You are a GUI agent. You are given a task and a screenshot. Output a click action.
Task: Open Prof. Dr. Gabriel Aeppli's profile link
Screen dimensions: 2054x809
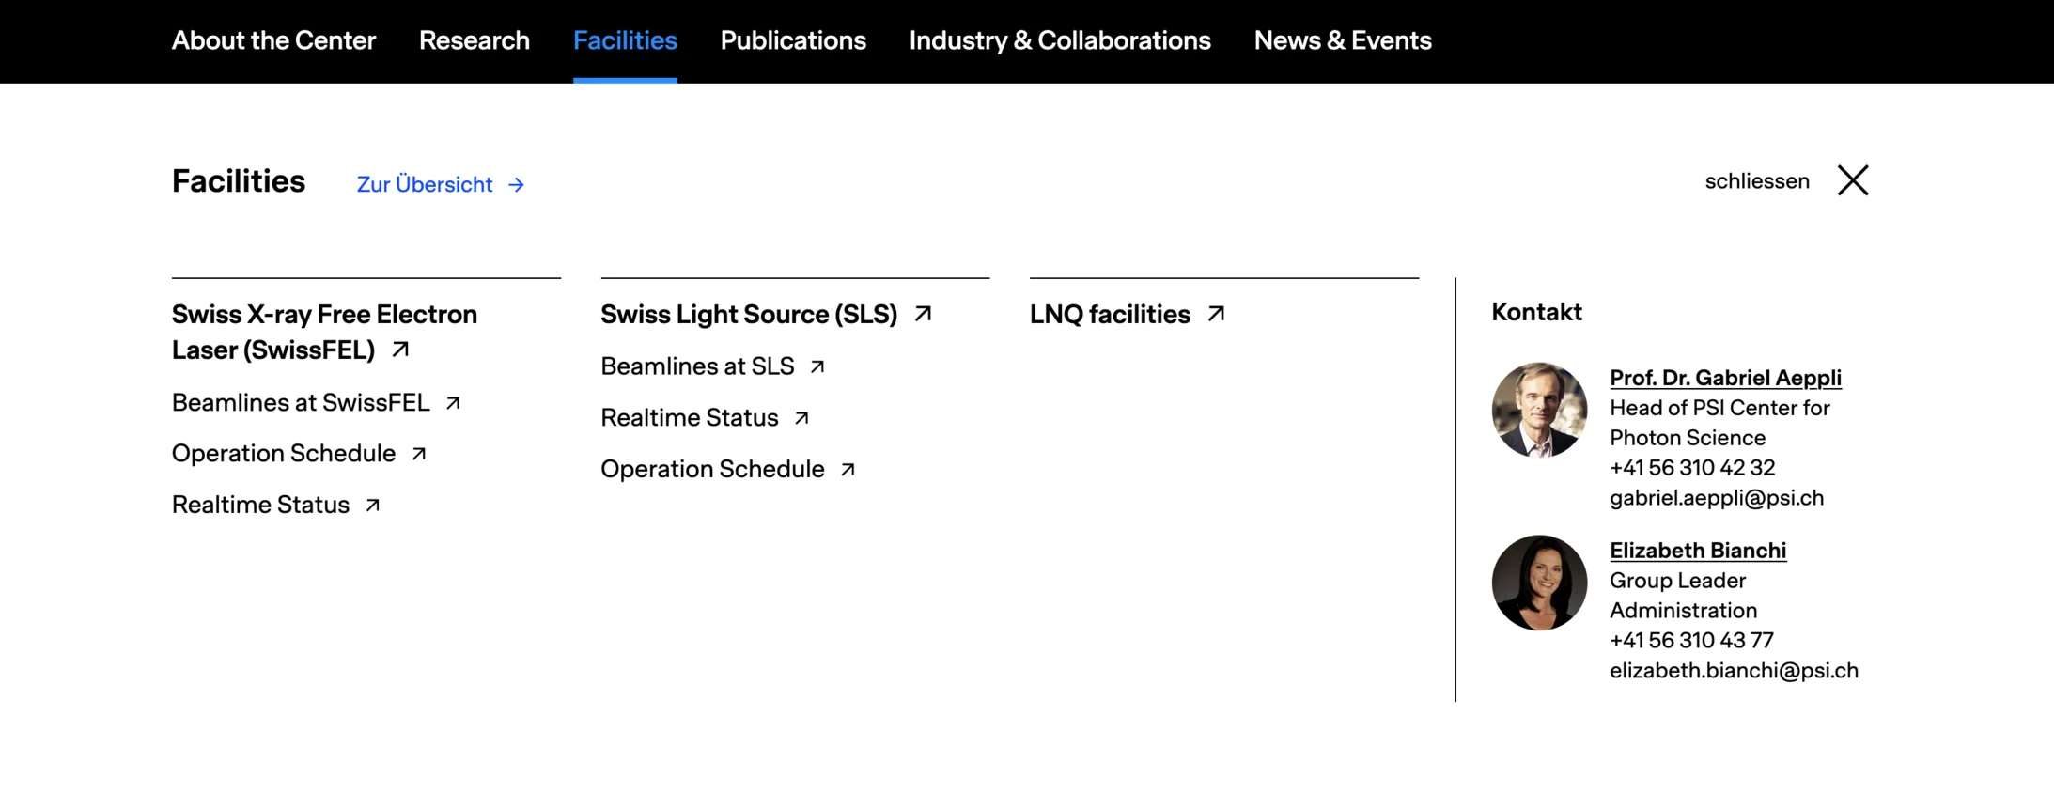tap(1725, 378)
